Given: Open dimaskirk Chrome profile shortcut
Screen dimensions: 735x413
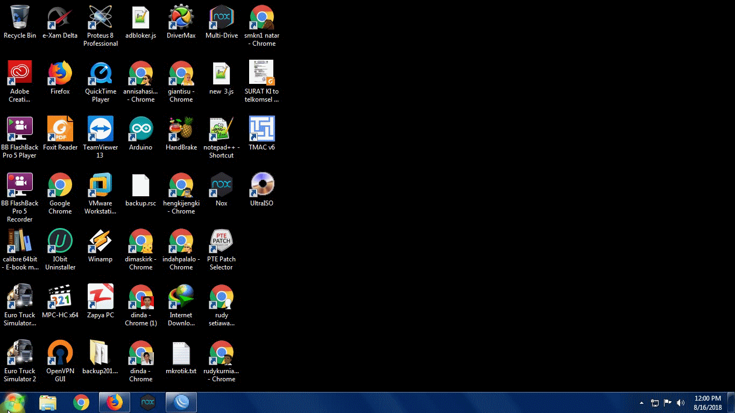Looking at the screenshot, I should (x=141, y=250).
